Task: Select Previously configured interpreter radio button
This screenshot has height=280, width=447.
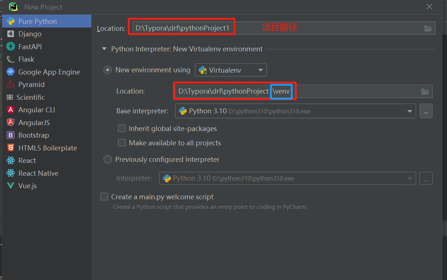Action: (108, 159)
